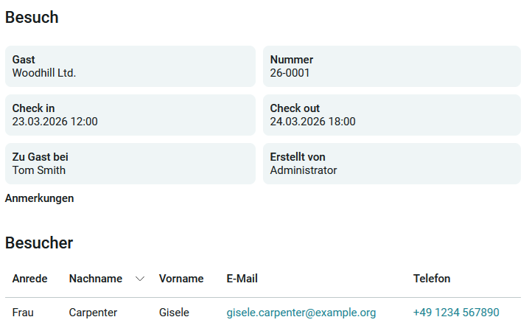526x331 pixels.
Task: Click the Check in date field
Action: [x=130, y=115]
